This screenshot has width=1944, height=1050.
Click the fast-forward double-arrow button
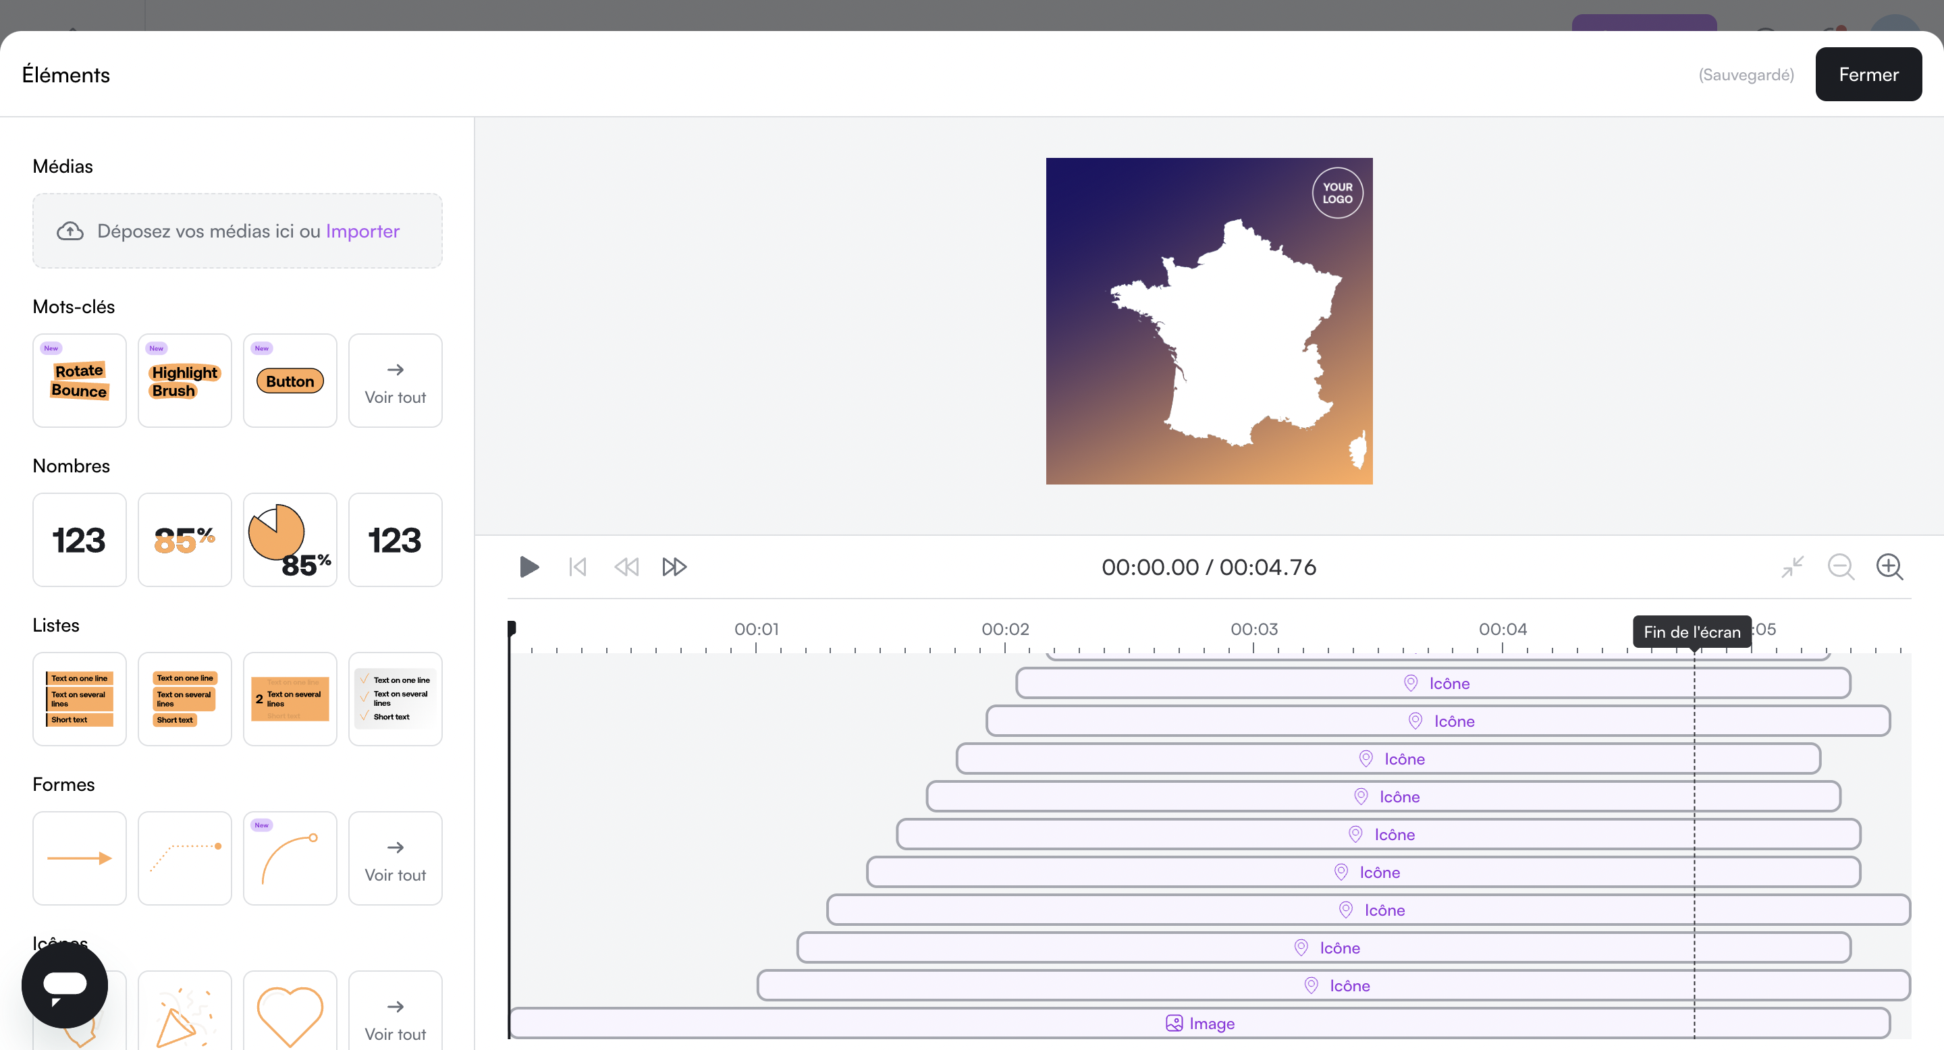coord(674,566)
